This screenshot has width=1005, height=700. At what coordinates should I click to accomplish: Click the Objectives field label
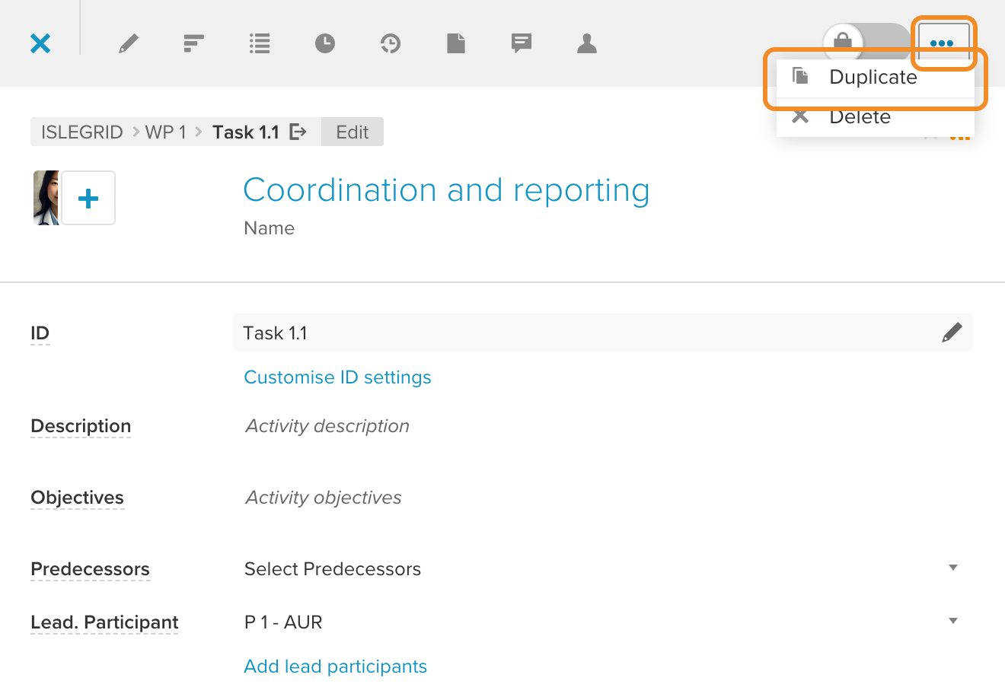(77, 498)
